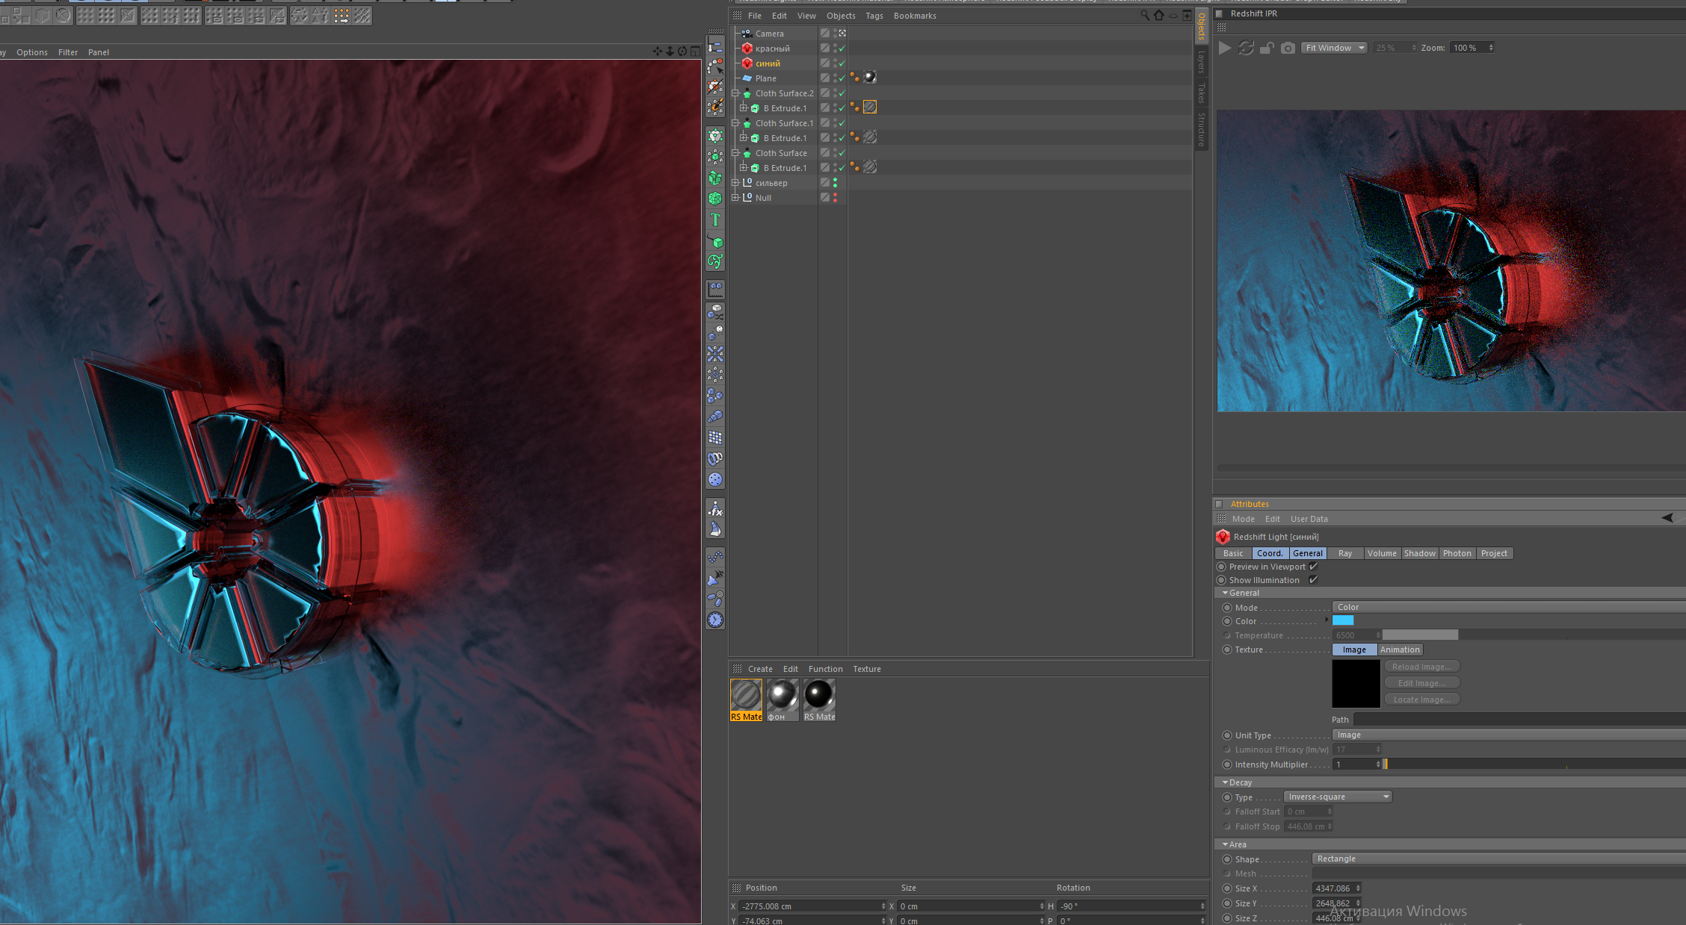Click the Locate Image button
Image resolution: width=1686 pixels, height=925 pixels.
1421,700
